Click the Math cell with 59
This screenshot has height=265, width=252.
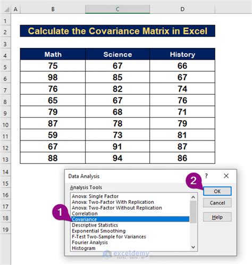point(53,135)
